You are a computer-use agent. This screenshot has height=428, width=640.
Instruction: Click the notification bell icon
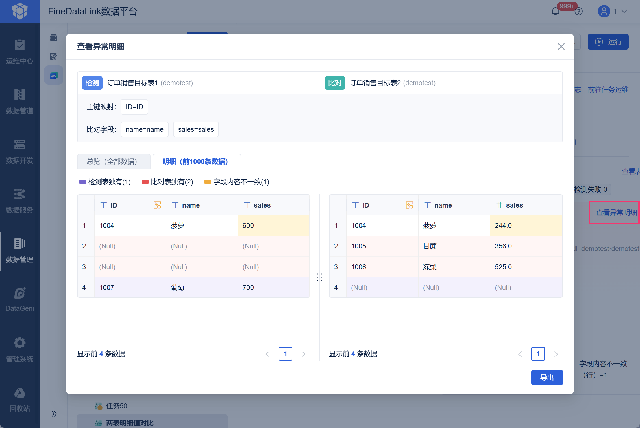tap(555, 11)
